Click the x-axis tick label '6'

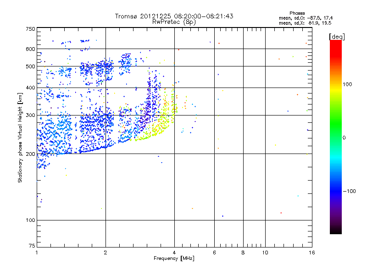pos(214,253)
